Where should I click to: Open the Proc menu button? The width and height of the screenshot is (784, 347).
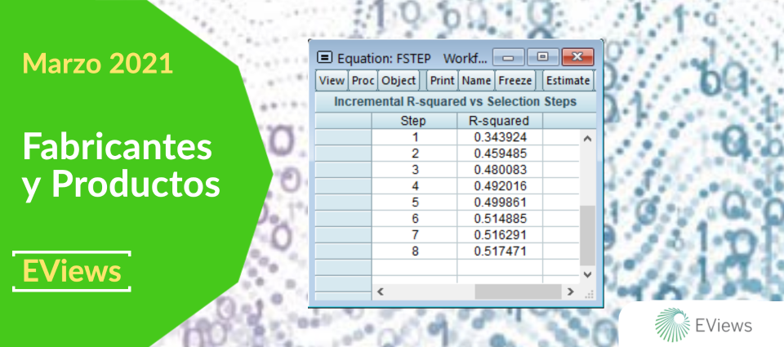coord(363,81)
